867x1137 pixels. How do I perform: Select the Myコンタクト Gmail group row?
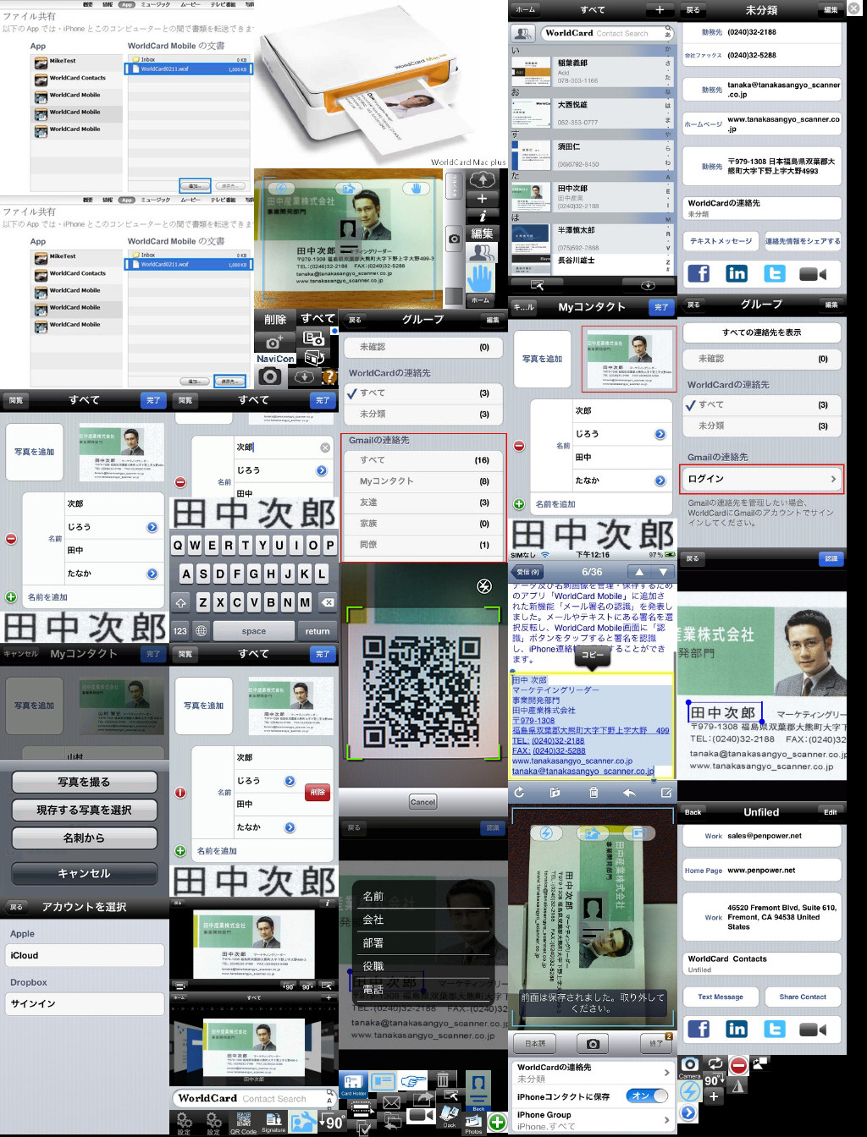click(x=423, y=481)
